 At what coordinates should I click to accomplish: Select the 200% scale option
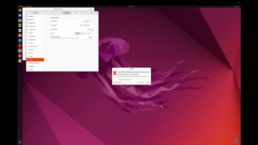tap(83, 33)
